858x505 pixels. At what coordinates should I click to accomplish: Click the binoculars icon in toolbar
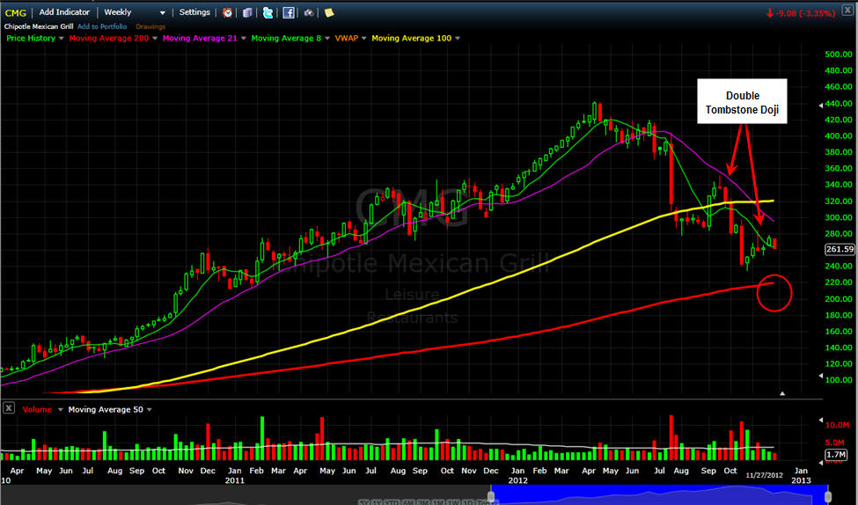coord(309,12)
